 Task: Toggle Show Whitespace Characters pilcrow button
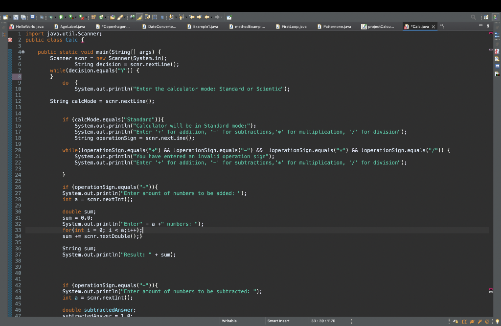(162, 17)
